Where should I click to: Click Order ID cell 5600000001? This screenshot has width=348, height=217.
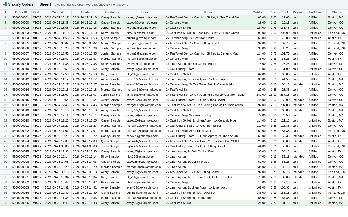tap(21, 17)
